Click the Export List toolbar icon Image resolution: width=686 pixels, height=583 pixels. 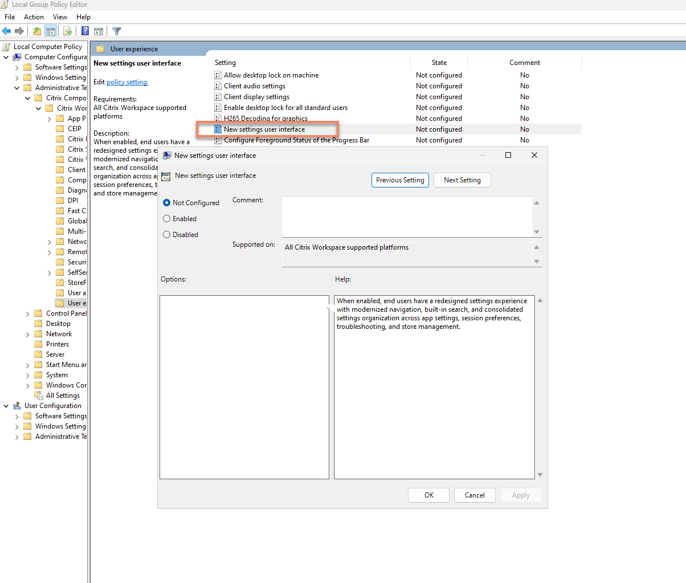(x=68, y=31)
